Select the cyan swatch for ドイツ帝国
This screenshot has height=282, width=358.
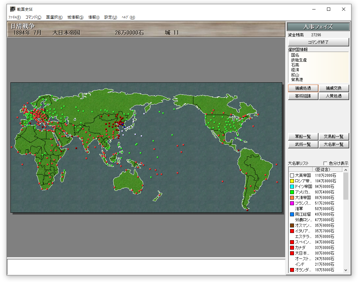[292, 187]
